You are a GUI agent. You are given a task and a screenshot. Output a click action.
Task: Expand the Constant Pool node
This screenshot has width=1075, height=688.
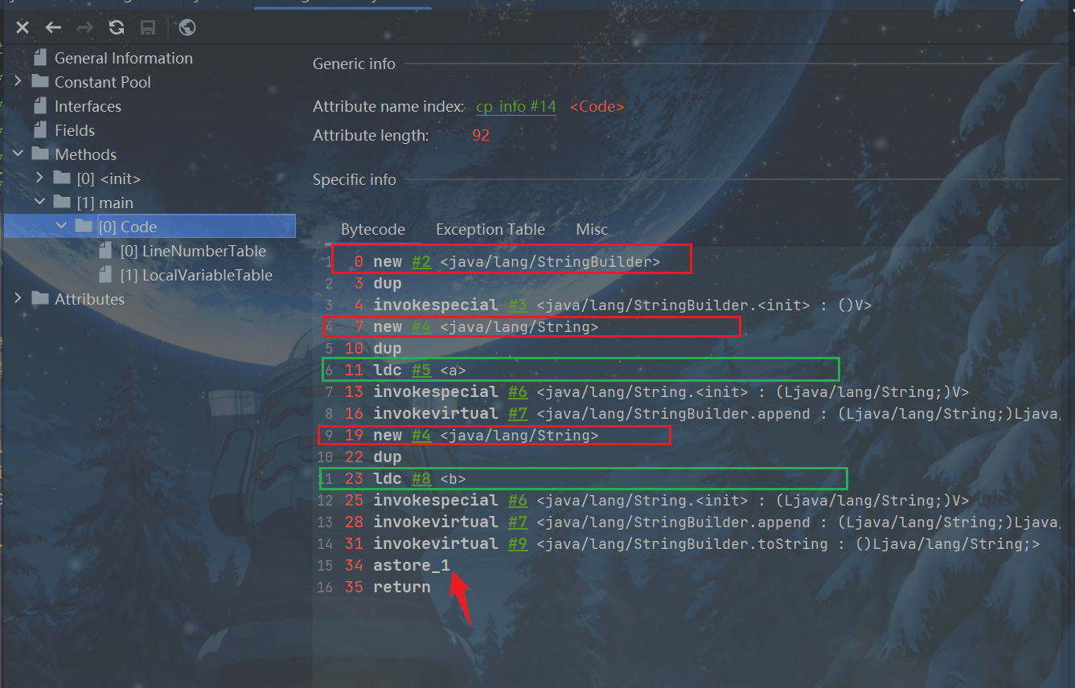[18, 82]
